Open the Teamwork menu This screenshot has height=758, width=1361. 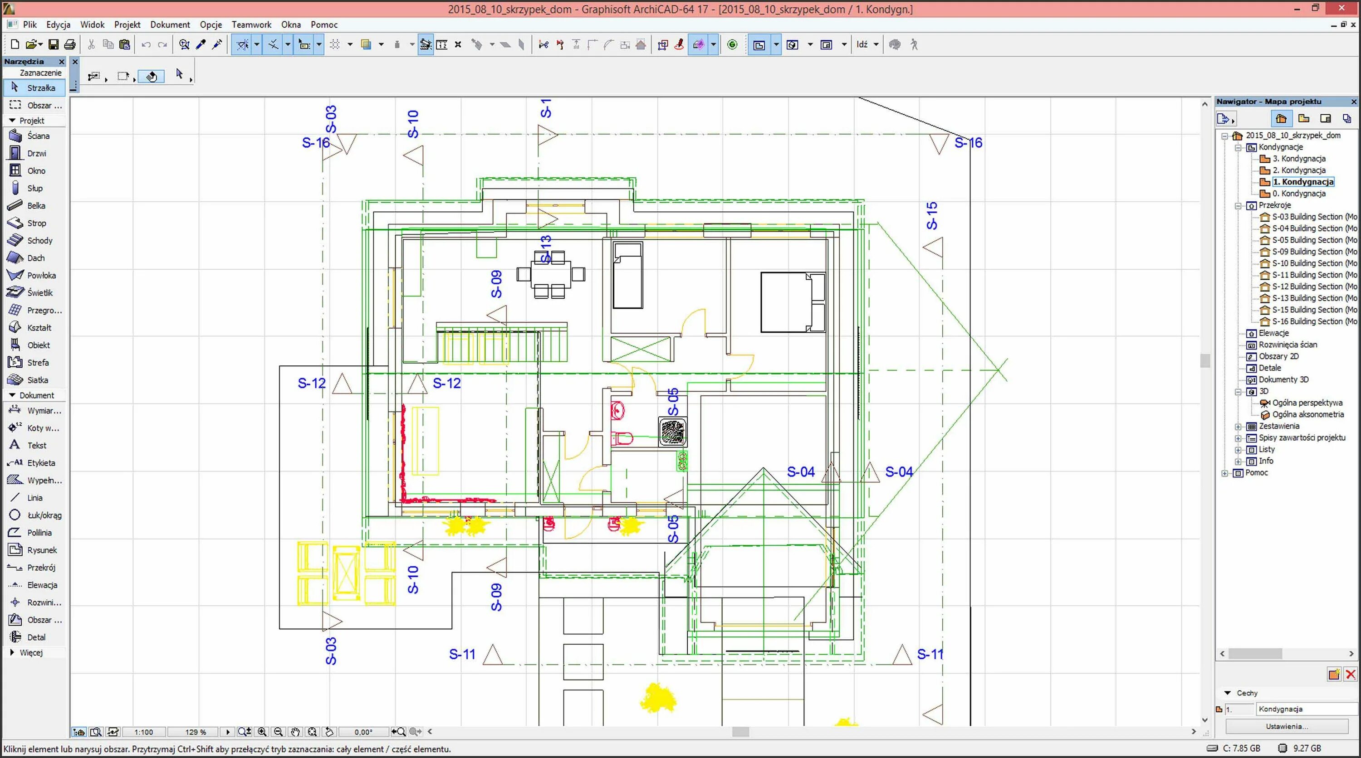point(251,25)
